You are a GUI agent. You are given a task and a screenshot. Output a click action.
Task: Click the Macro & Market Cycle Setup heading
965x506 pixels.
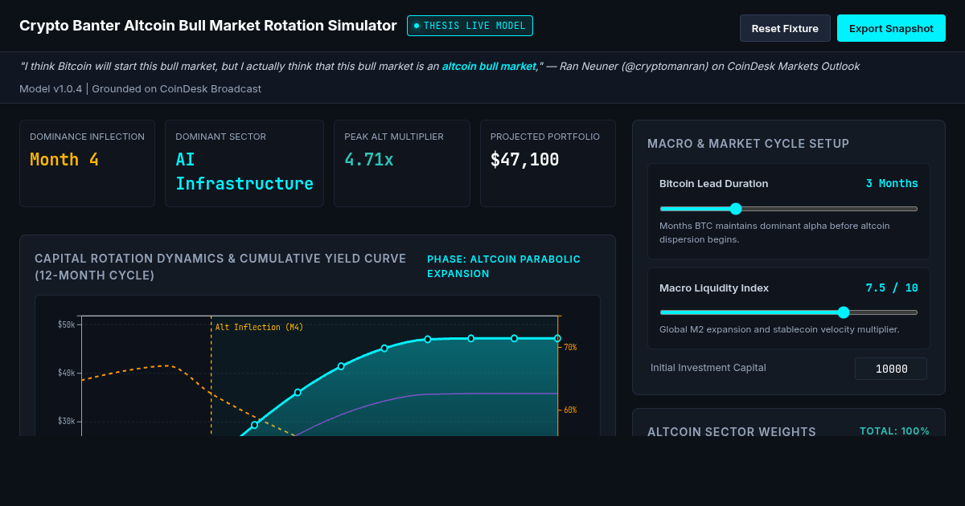click(748, 144)
